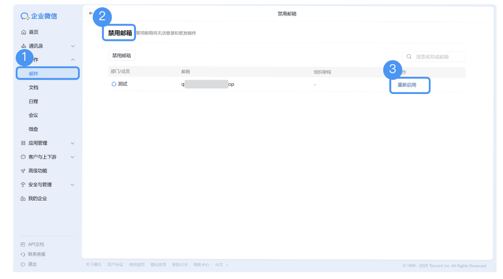Open 首页 menu item
Image resolution: width=503 pixels, height=279 pixels.
point(34,32)
